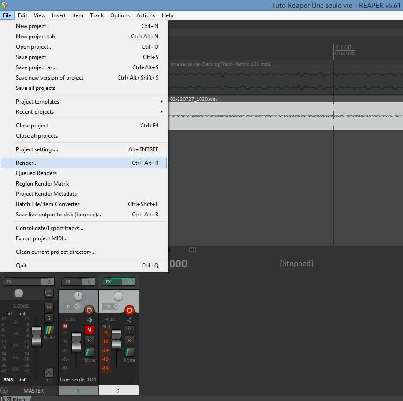
Task: Solo track 2
Action: pos(129,341)
